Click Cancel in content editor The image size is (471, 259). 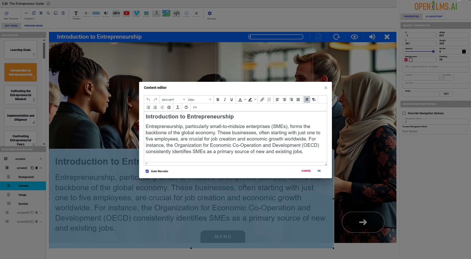point(306,171)
